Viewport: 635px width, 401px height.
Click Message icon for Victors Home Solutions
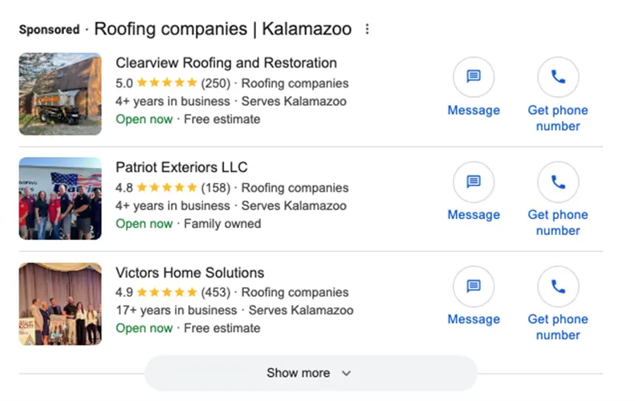474,286
